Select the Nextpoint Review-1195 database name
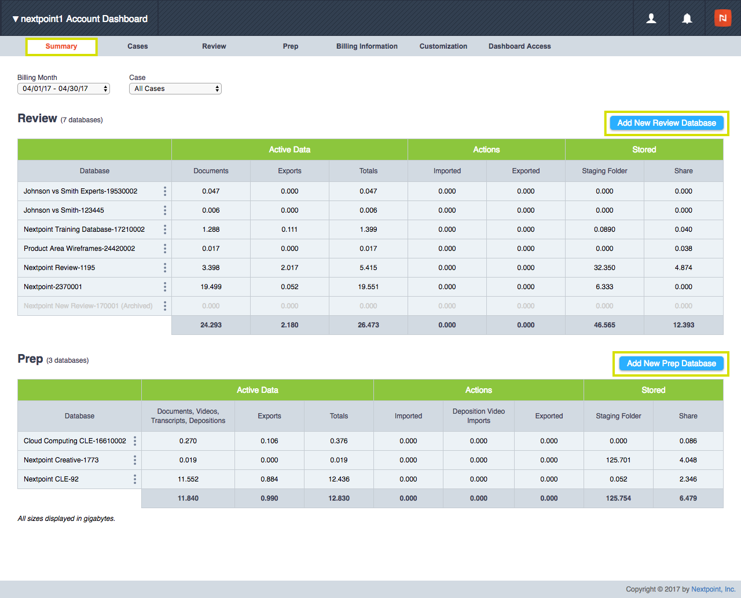 tap(59, 268)
